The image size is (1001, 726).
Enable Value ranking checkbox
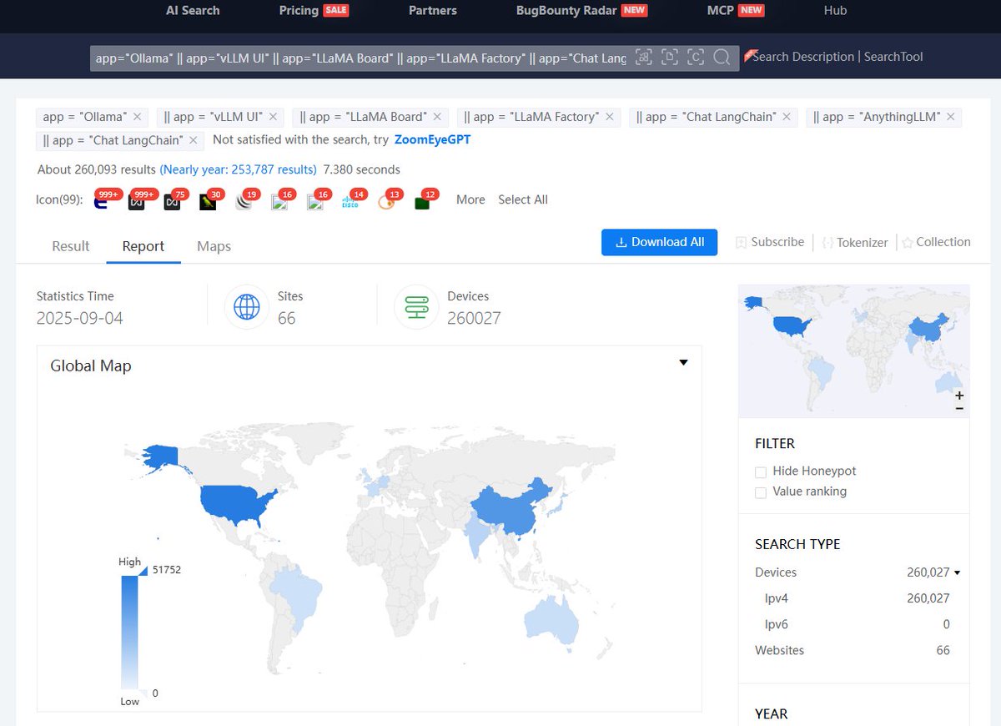coord(761,492)
